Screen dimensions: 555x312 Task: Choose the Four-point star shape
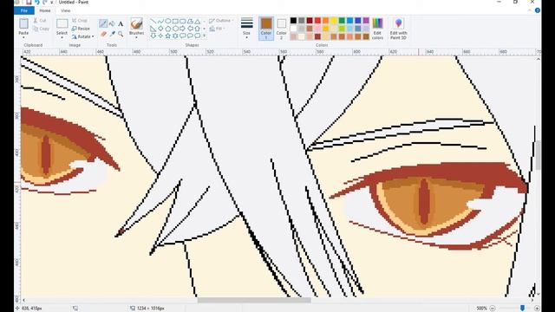click(160, 36)
